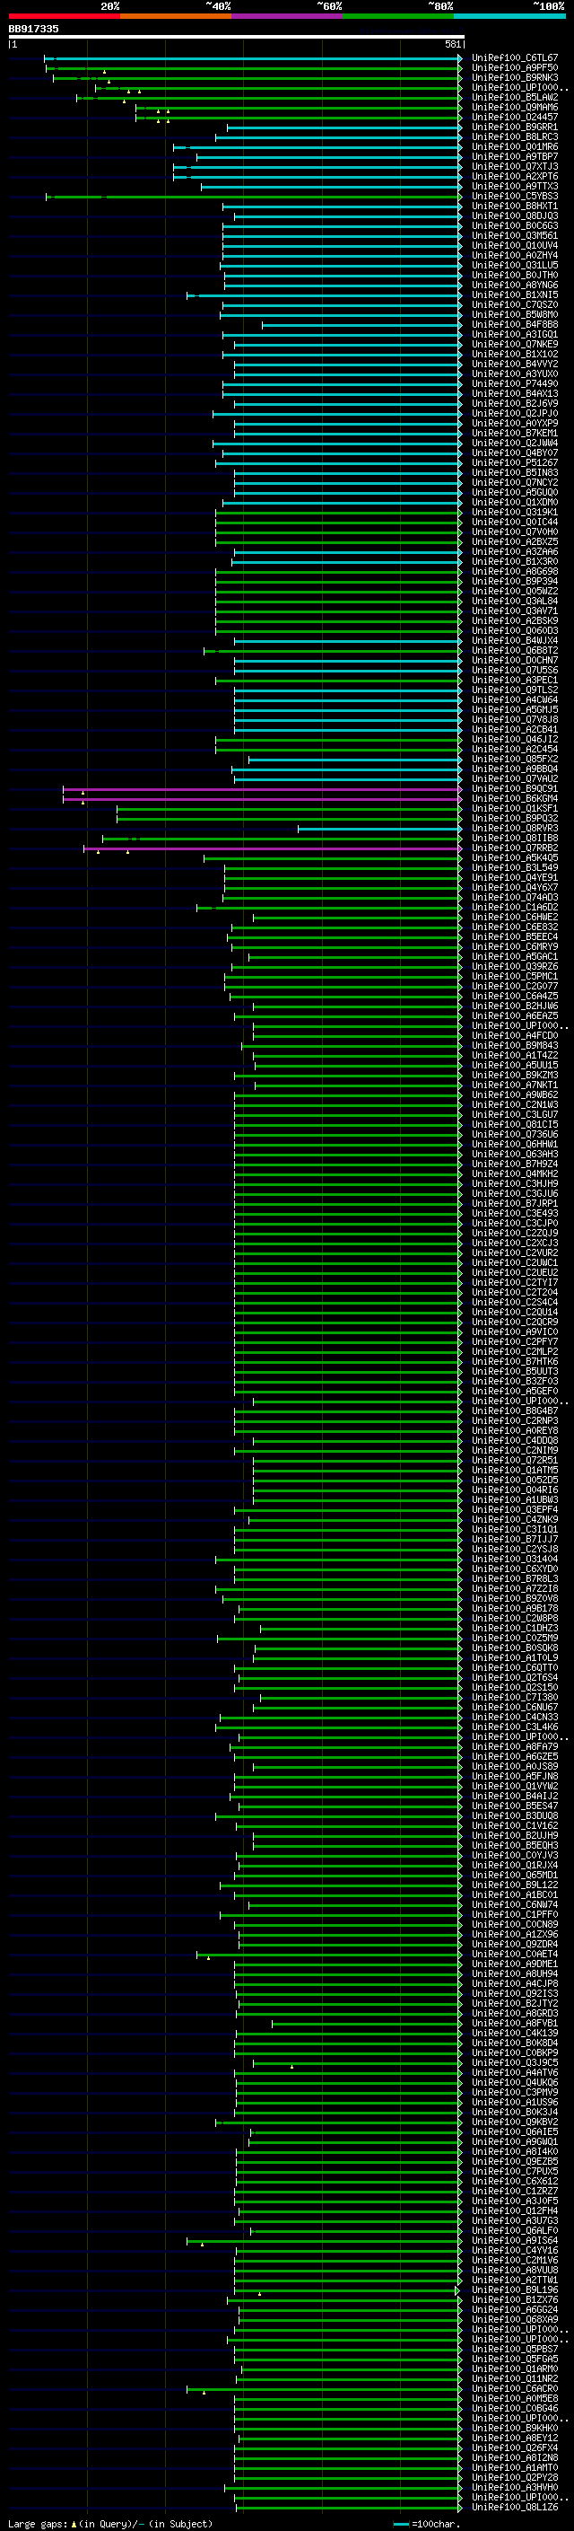Click the UniRef100_C6ACR0 label
The height and width of the screenshot is (2531, 574).
514,2388
